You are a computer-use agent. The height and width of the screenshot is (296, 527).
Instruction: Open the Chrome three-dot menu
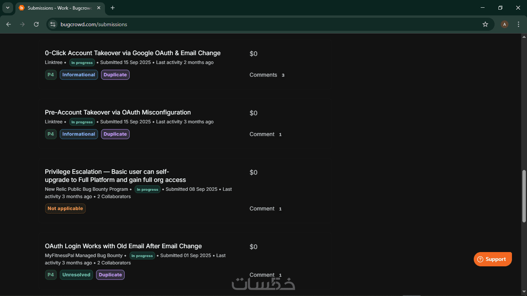click(519, 24)
